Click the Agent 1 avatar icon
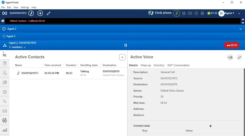This screenshot has width=245, height=136. [x=222, y=13]
